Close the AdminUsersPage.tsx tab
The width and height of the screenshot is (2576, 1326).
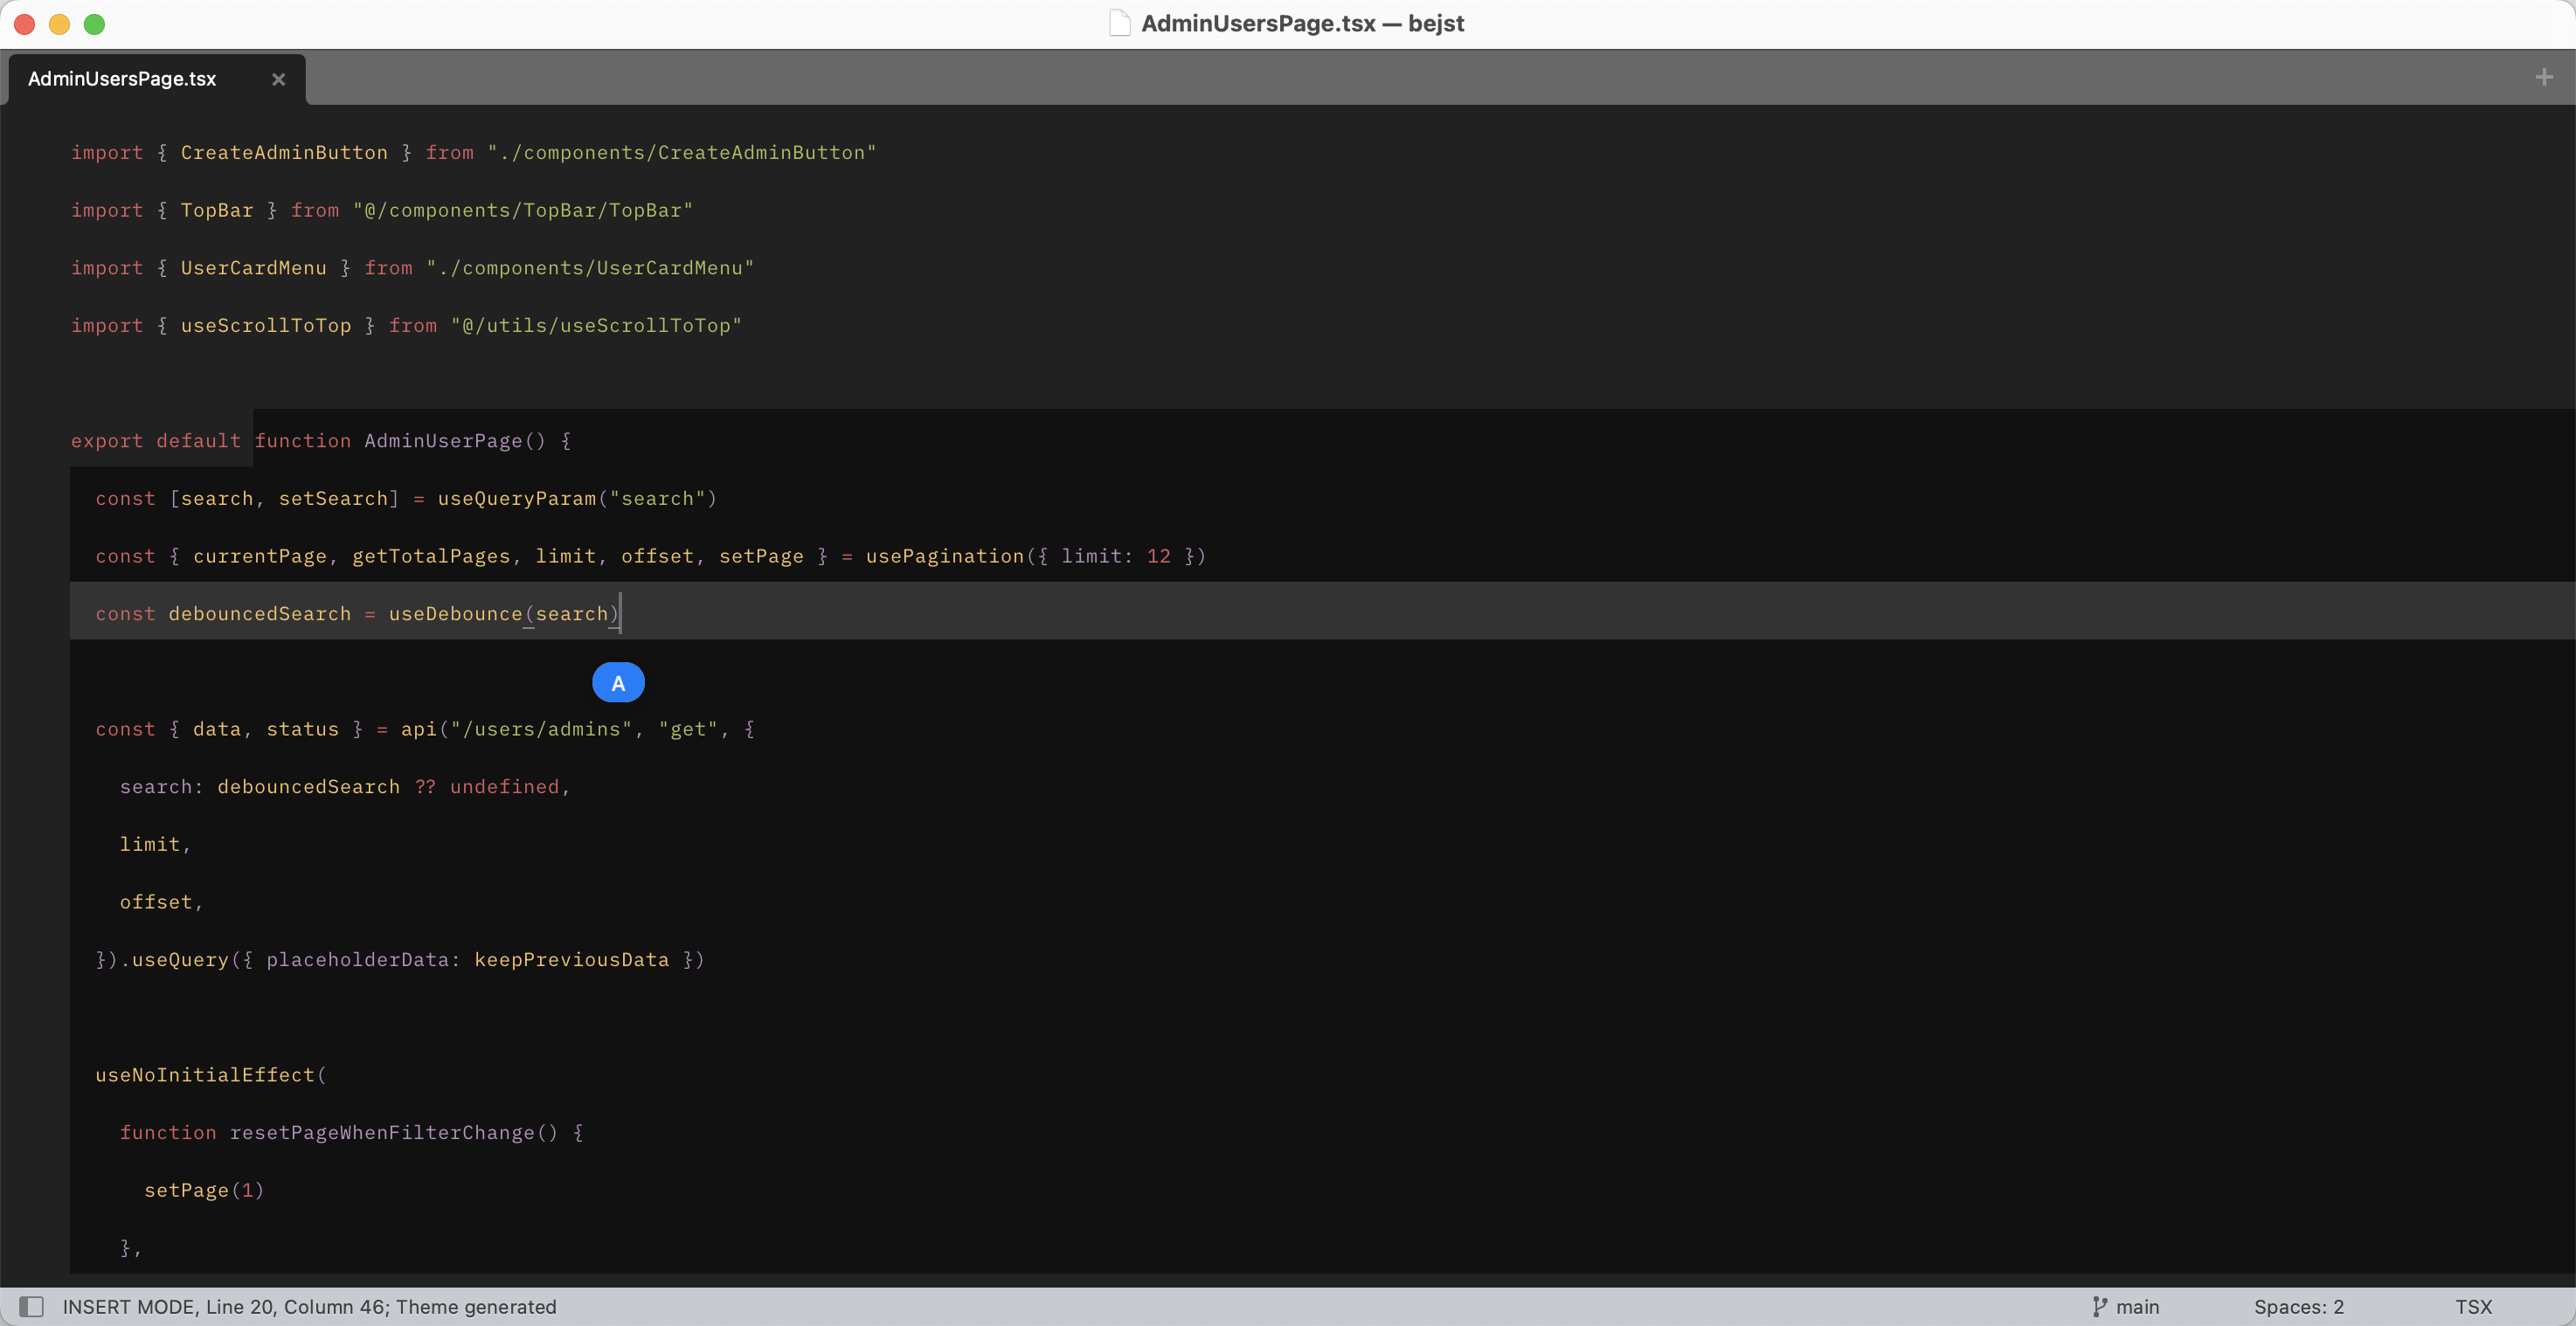pyautogui.click(x=279, y=79)
